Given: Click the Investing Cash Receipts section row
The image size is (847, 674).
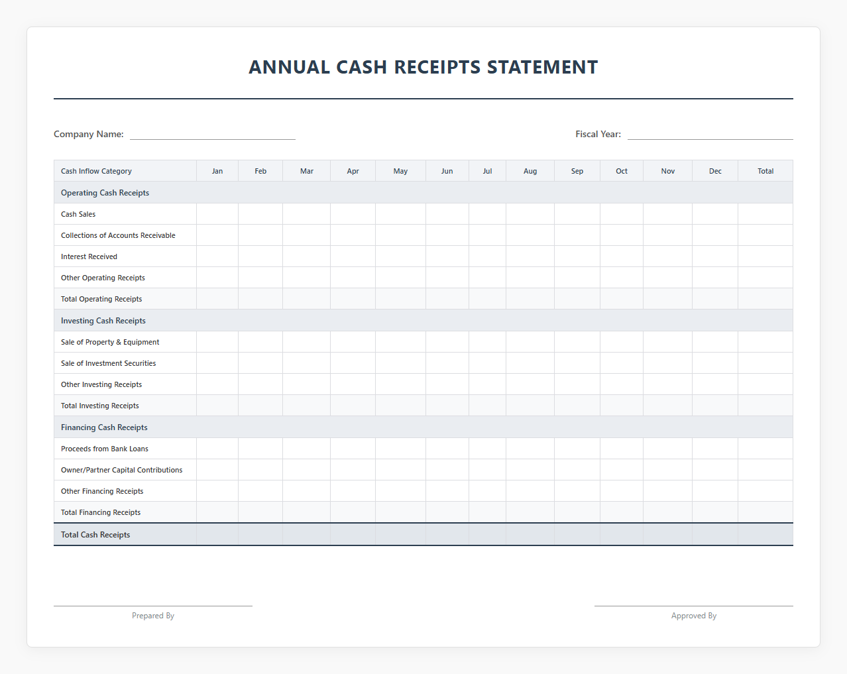Looking at the screenshot, I should tap(423, 321).
